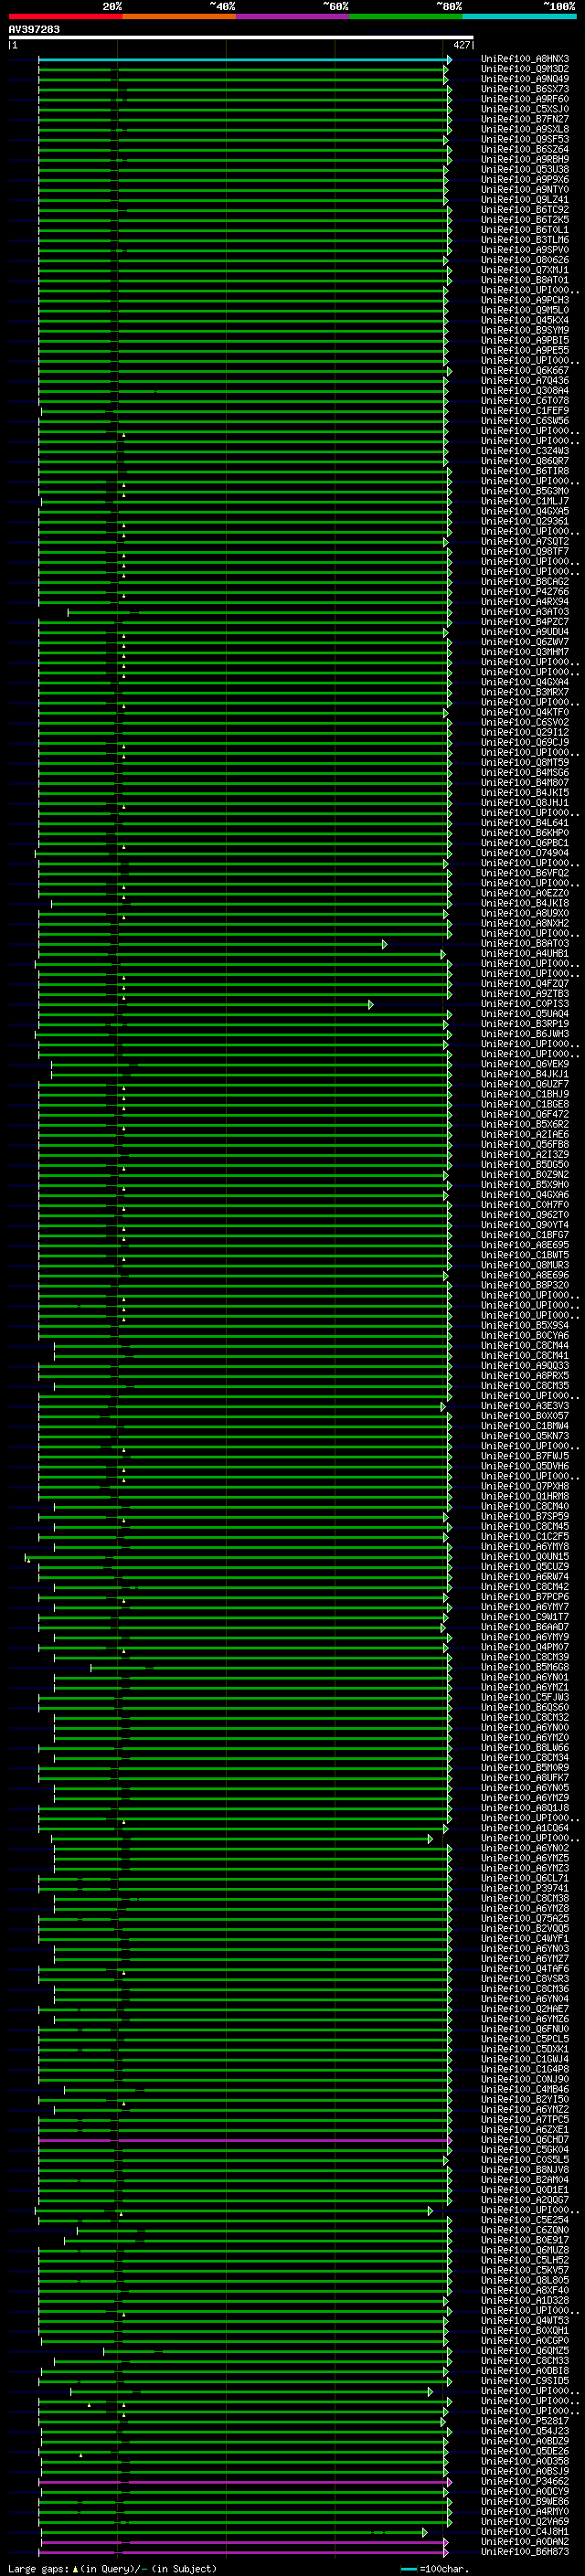Open hit UniRef100_B9SYM9
This screenshot has height=2576, width=585.
(x=525, y=331)
